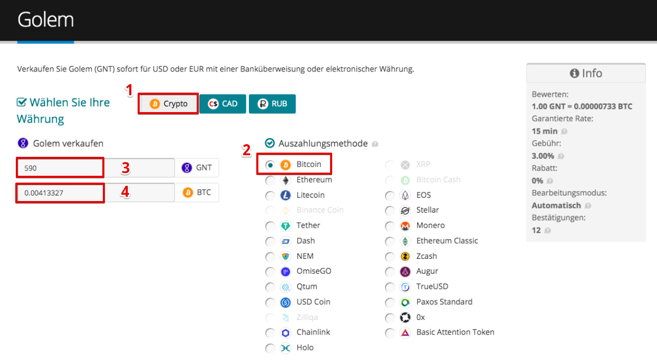Select the Litecoin radio button

[x=270, y=195]
